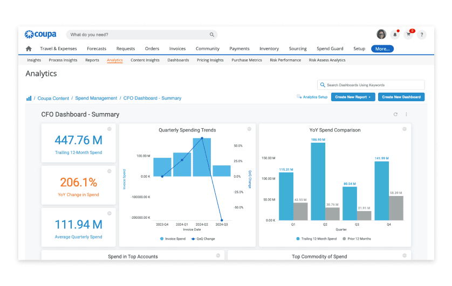This screenshot has height=286, width=452.
Task: Click the 2024-Q2 invoice spend bar
Action: [x=202, y=157]
